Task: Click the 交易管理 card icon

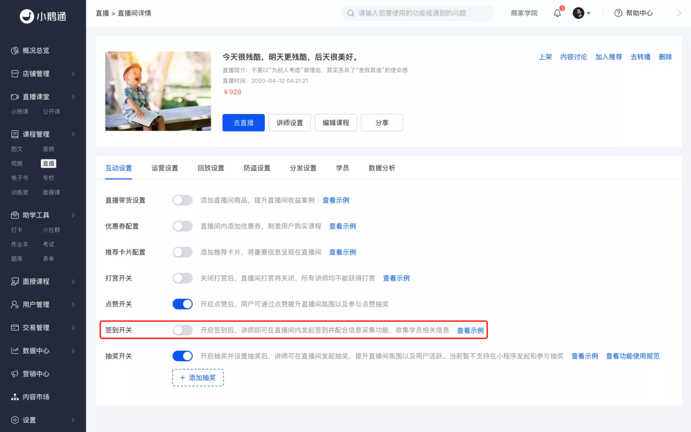Action: click(x=15, y=328)
